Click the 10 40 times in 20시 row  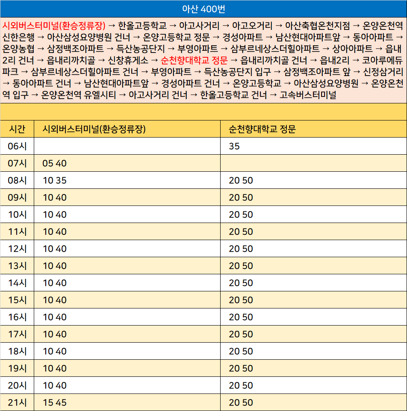pos(55,385)
